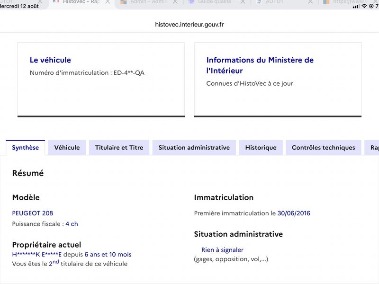
Task: Close the HistoVec browser tab
Action: point(108,2)
